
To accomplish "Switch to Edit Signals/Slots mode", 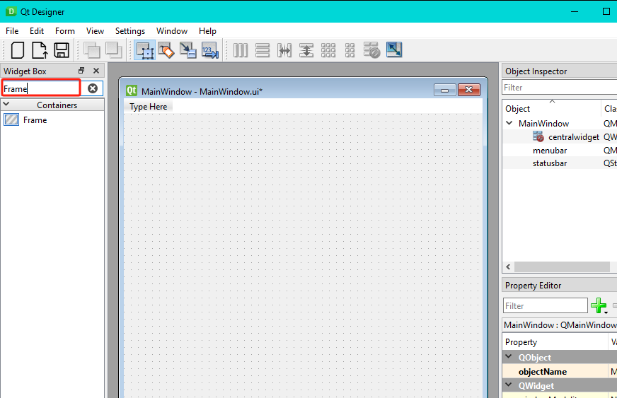I will click(166, 50).
